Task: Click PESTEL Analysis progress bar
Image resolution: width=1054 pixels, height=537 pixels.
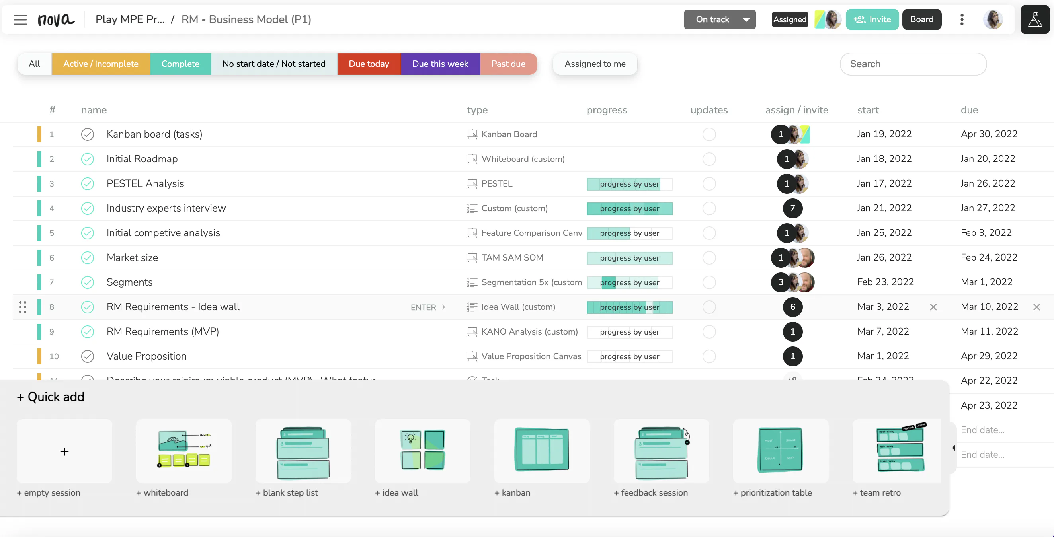Action: point(629,184)
